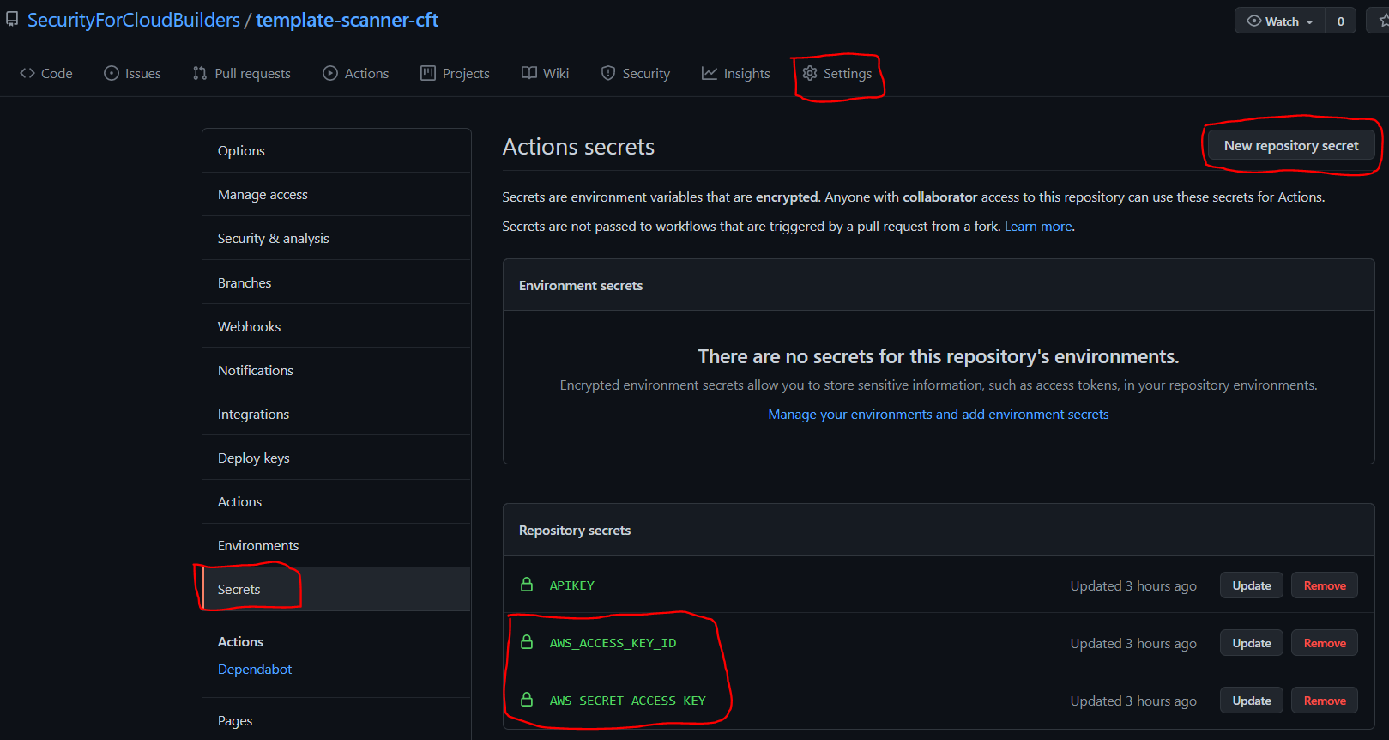Click the Projects board icon

(x=428, y=73)
